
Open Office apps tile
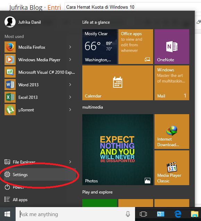coord(136,47)
